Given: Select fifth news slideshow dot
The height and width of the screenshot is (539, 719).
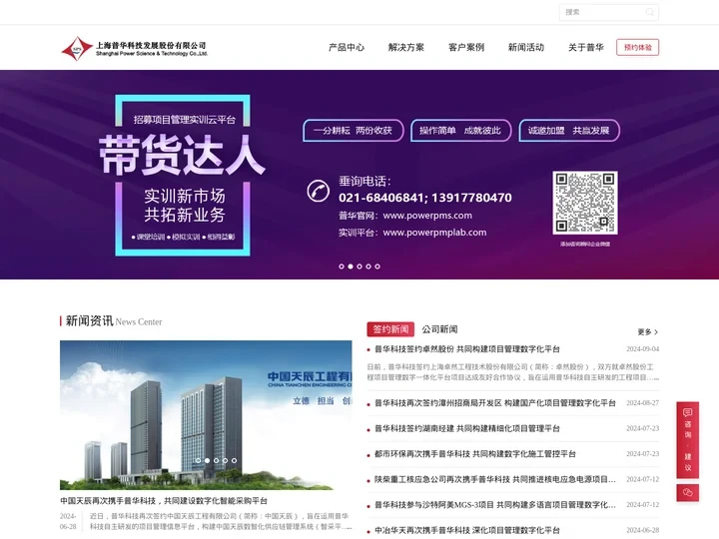Looking at the screenshot, I should point(235,460).
